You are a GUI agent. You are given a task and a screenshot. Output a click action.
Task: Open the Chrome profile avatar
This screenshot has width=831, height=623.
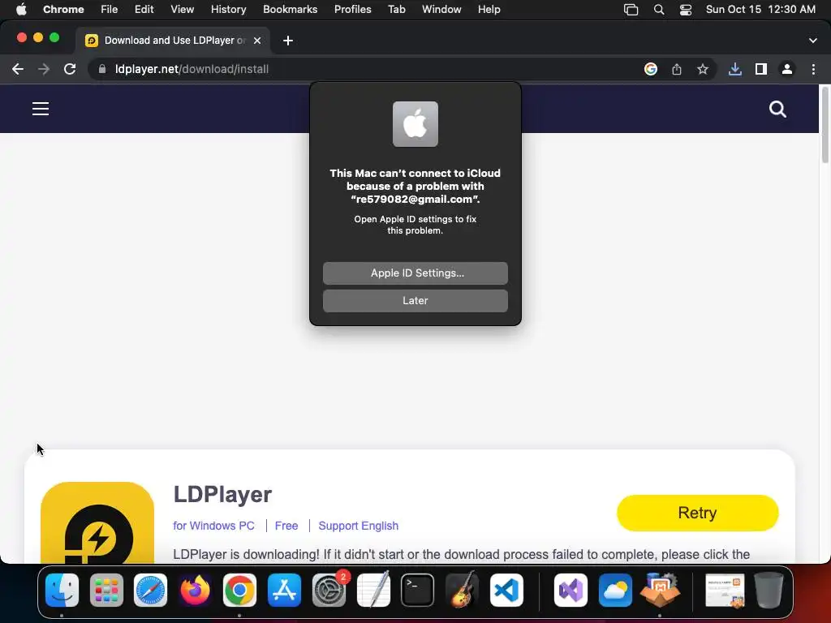[x=787, y=69]
